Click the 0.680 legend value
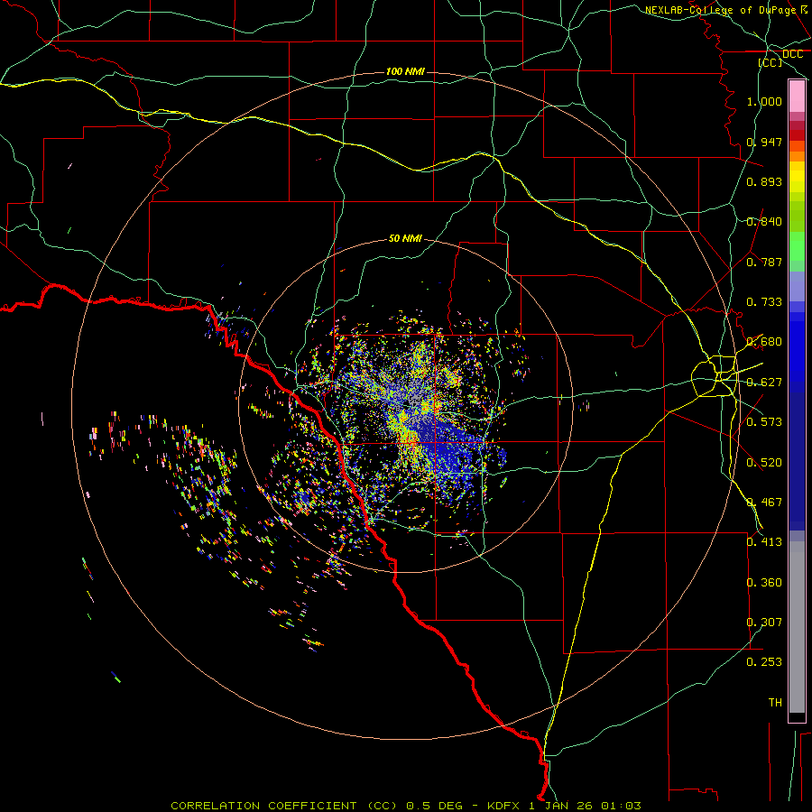 pos(764,342)
